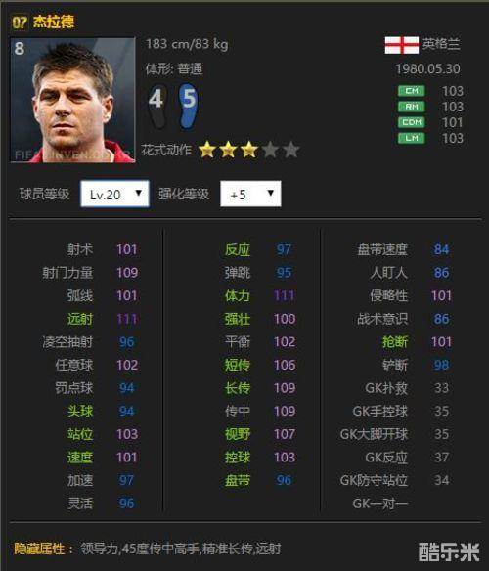Click the 体力 stamina attribute label

tap(238, 295)
